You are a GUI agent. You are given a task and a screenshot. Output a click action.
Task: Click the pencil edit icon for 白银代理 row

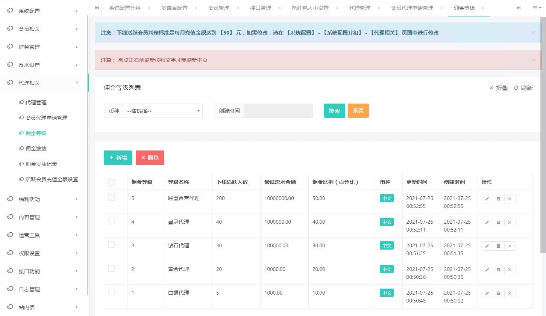tap(487, 293)
